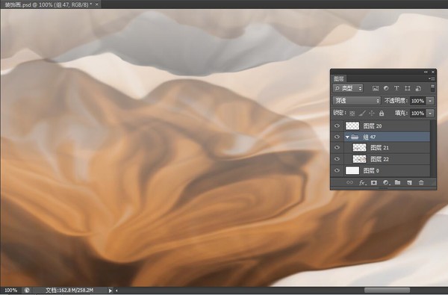Switch to the 图层 panel tab
Image resolution: width=448 pixels, height=295 pixels.
pyautogui.click(x=339, y=78)
